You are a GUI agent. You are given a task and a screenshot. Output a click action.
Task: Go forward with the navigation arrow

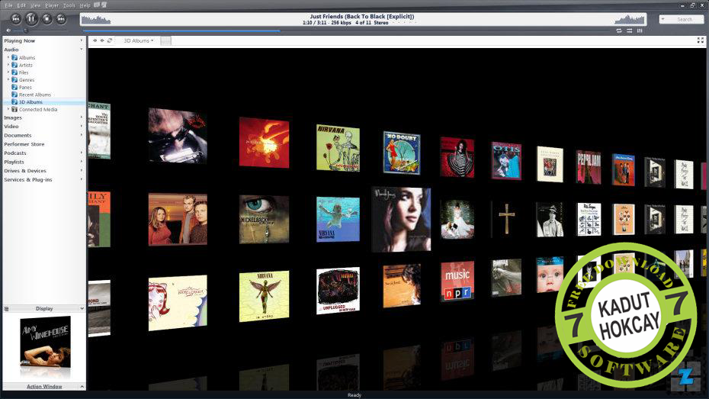102,40
